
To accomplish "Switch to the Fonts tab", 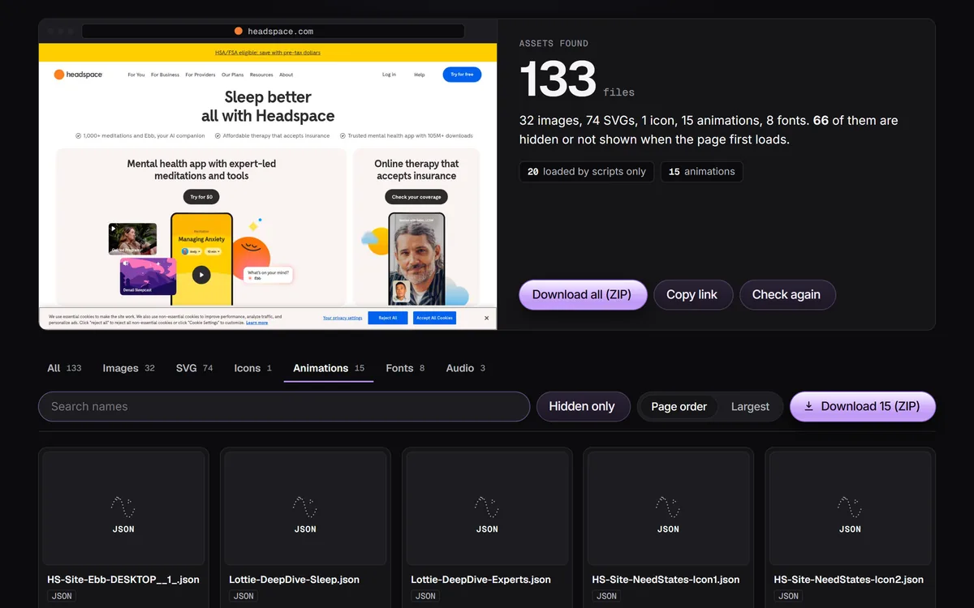I will point(405,368).
